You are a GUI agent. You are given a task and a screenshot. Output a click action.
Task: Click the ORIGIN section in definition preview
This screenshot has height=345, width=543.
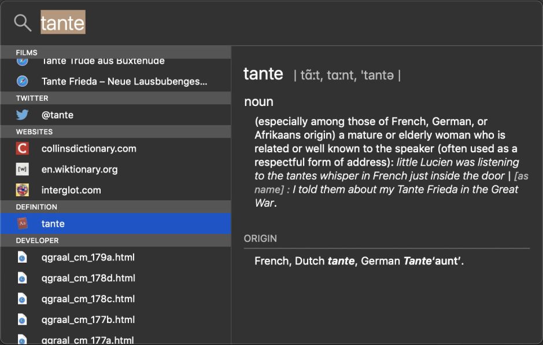click(260, 238)
